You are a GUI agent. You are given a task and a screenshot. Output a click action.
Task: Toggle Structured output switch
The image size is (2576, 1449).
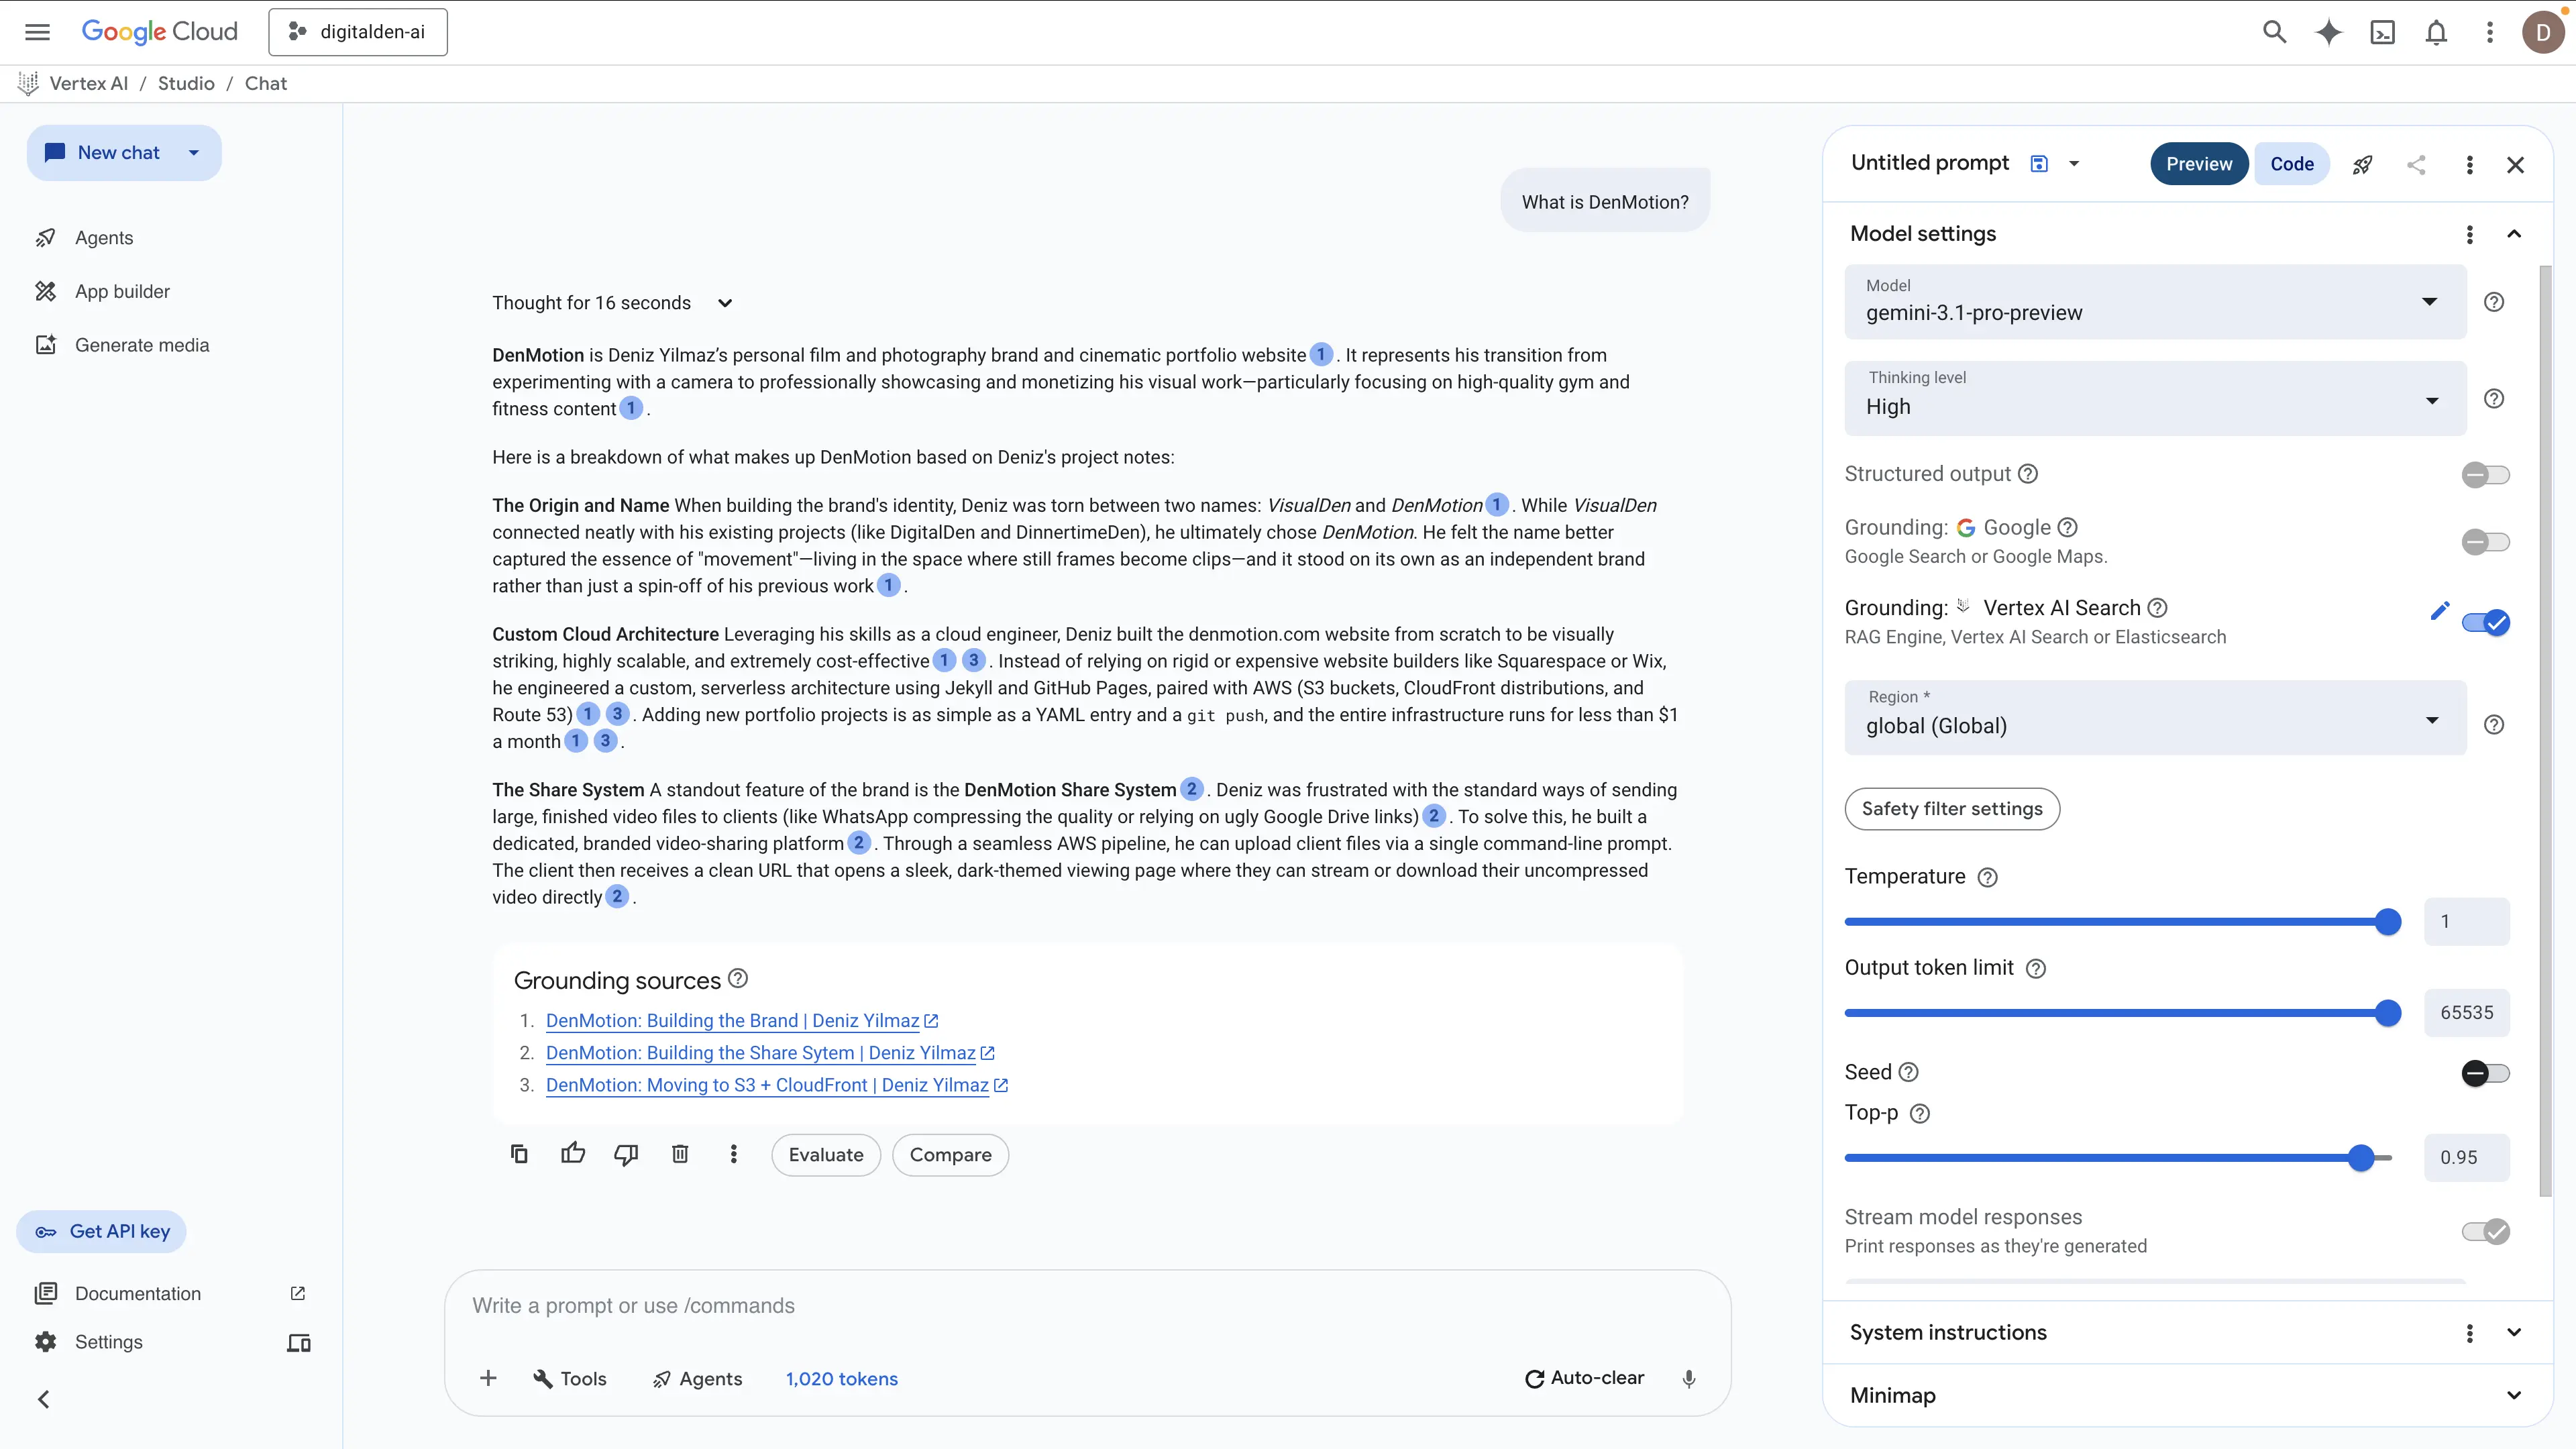tap(2485, 475)
